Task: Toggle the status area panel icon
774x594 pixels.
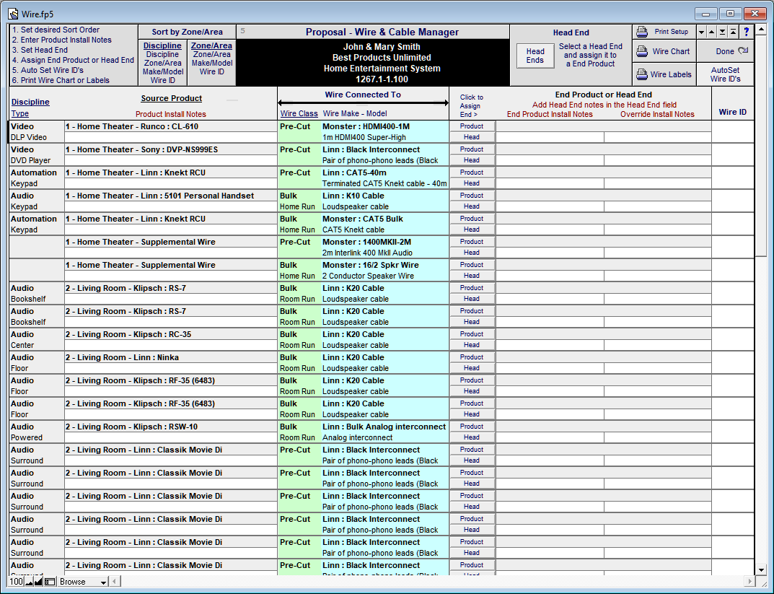Action: point(49,582)
